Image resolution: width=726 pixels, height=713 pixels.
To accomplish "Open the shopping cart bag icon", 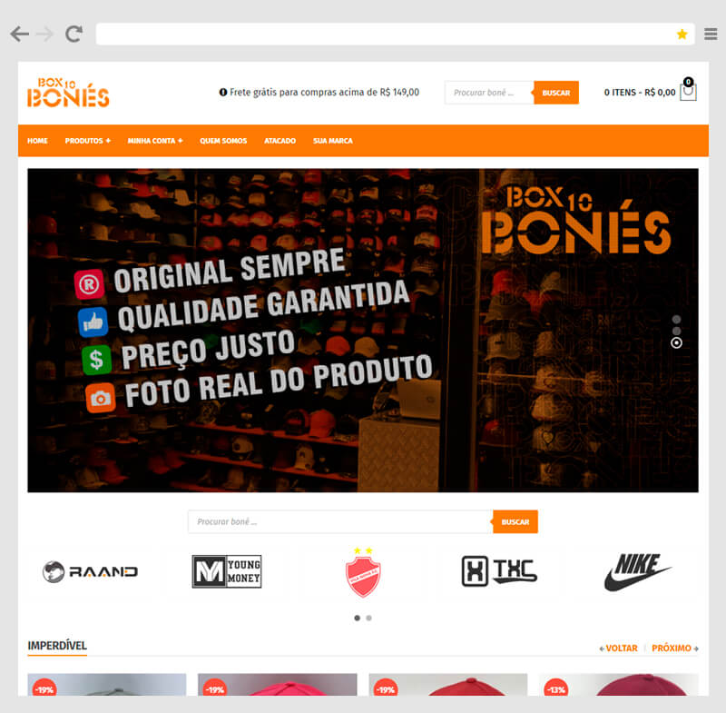I will pos(688,90).
